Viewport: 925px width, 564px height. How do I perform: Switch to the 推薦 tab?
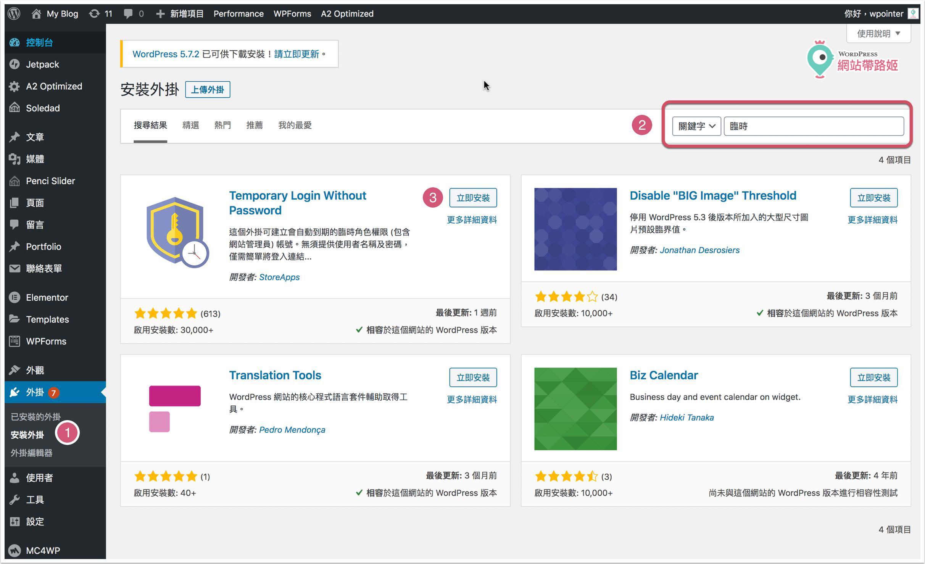point(255,125)
